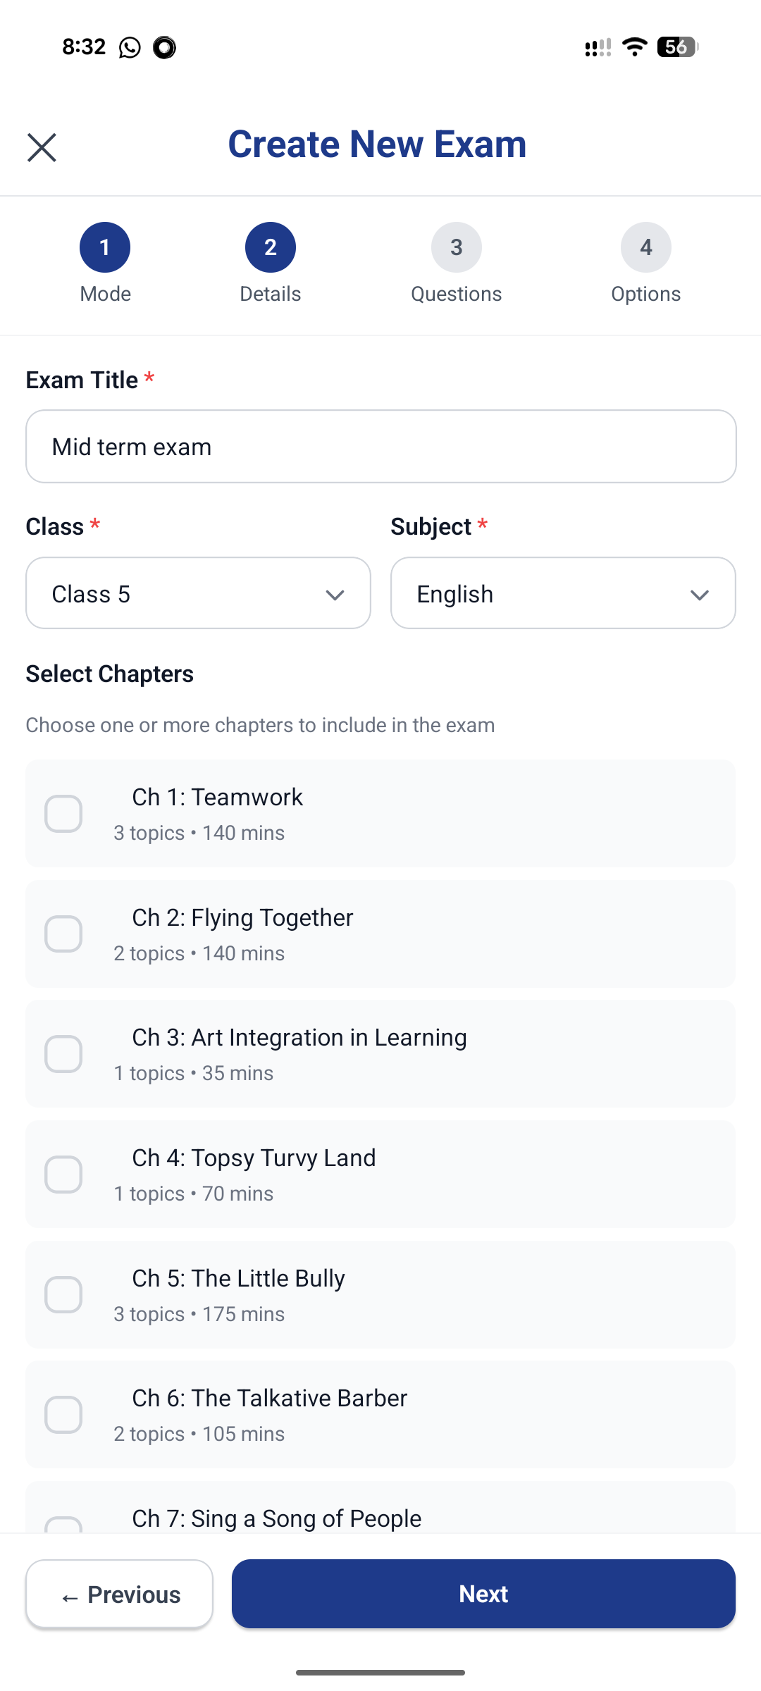Viewport: 761px width, 1691px height.
Task: Open step 4 Options circle
Action: point(646,247)
